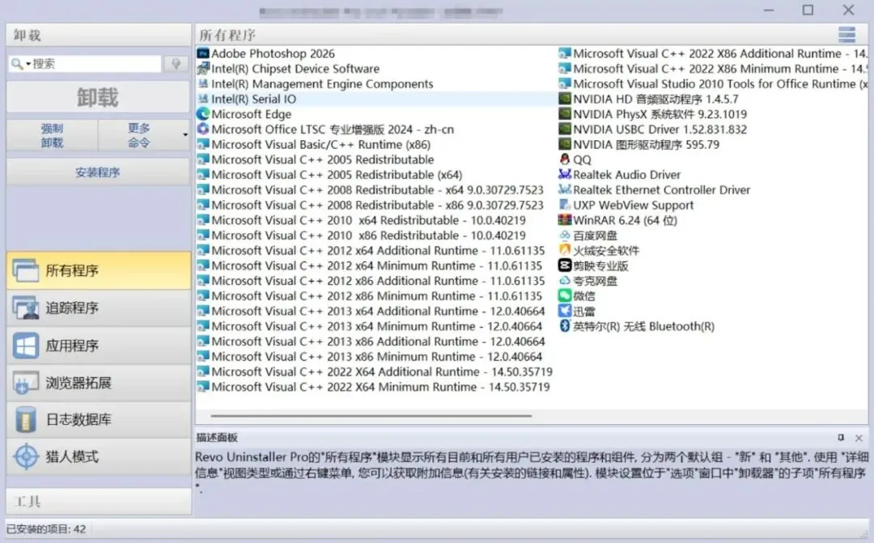The image size is (874, 543).
Task: Click the 安装程序 button
Action: (x=98, y=172)
